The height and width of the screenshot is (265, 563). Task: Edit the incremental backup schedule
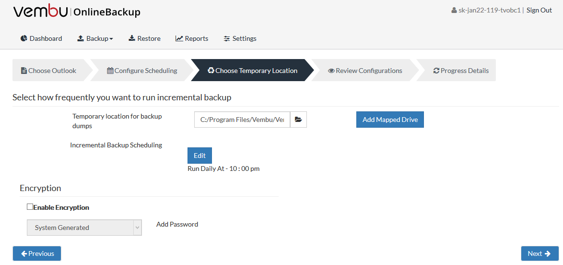point(199,156)
